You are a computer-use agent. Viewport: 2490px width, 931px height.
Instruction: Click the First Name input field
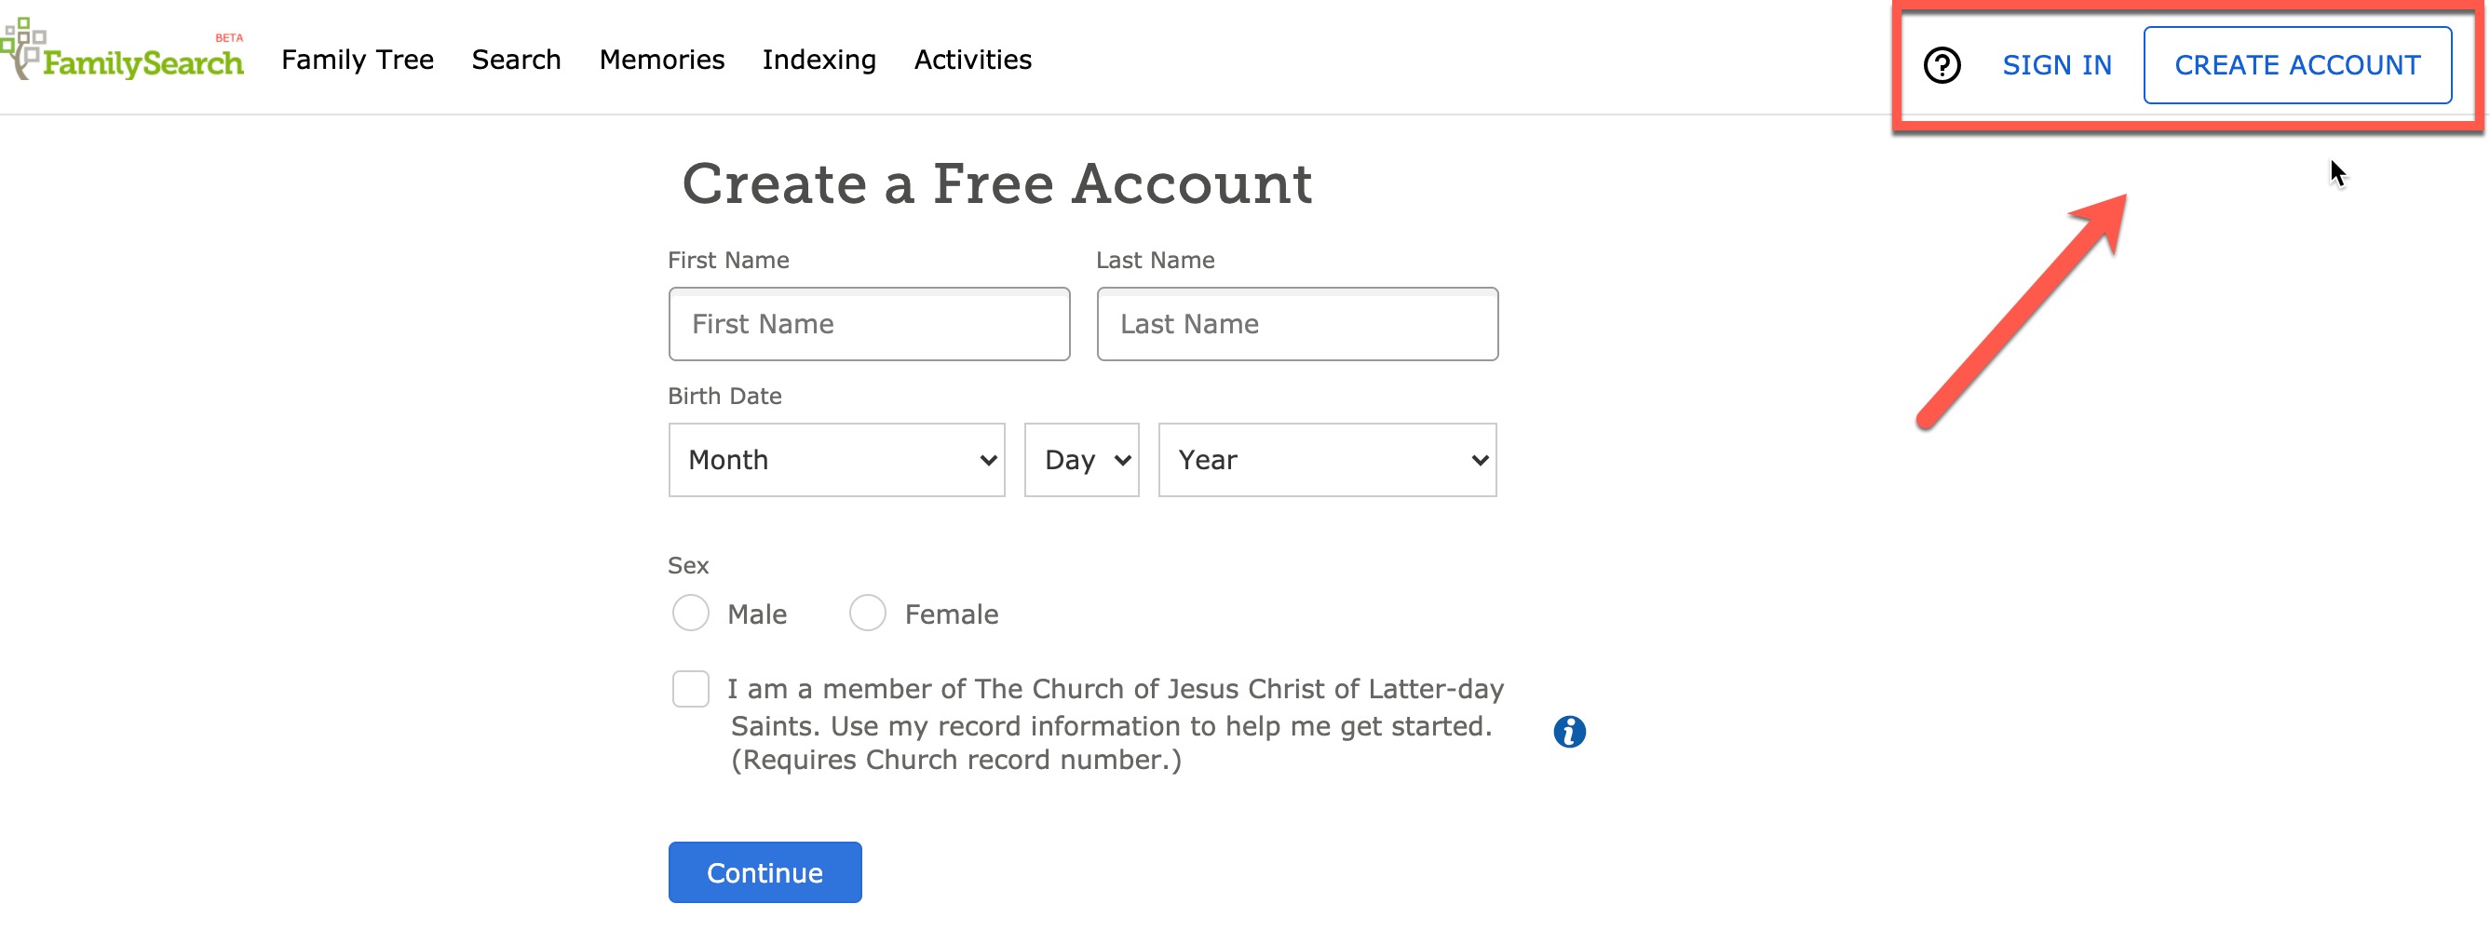pyautogui.click(x=868, y=323)
